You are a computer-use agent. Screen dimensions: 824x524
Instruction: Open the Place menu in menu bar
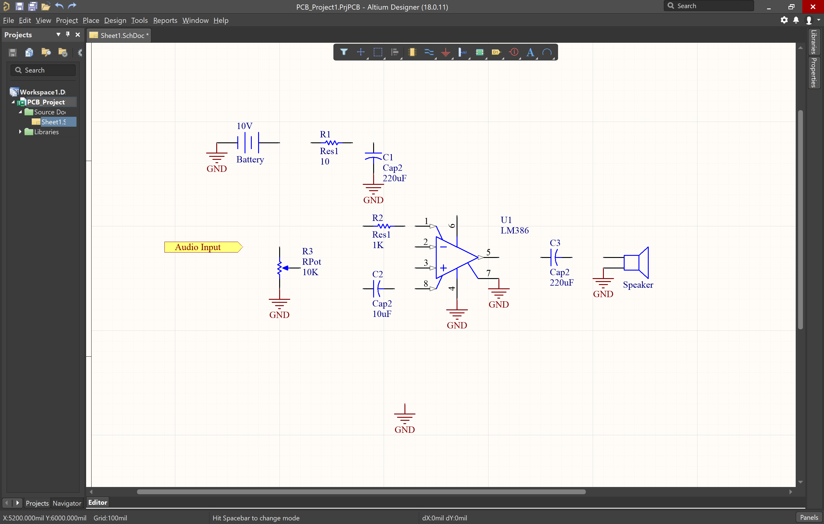[x=90, y=20]
